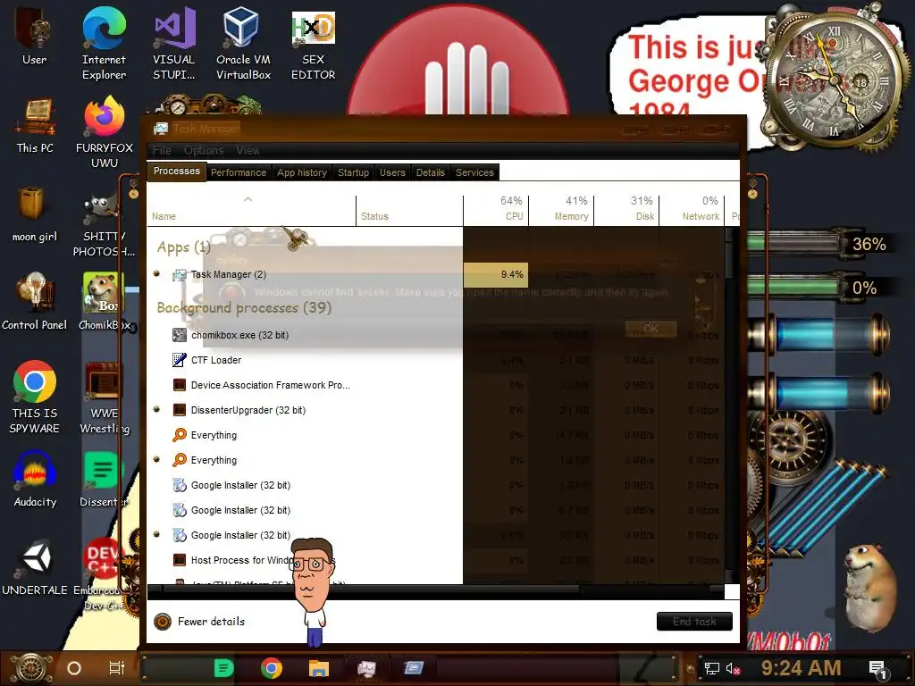Open the File menu in Task Manager
The image size is (915, 686).
(162, 150)
